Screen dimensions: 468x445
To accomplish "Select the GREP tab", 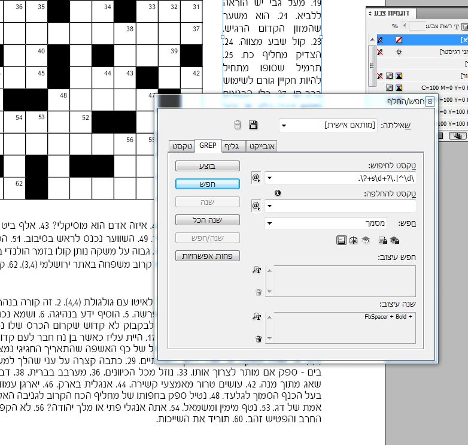I will 208,146.
